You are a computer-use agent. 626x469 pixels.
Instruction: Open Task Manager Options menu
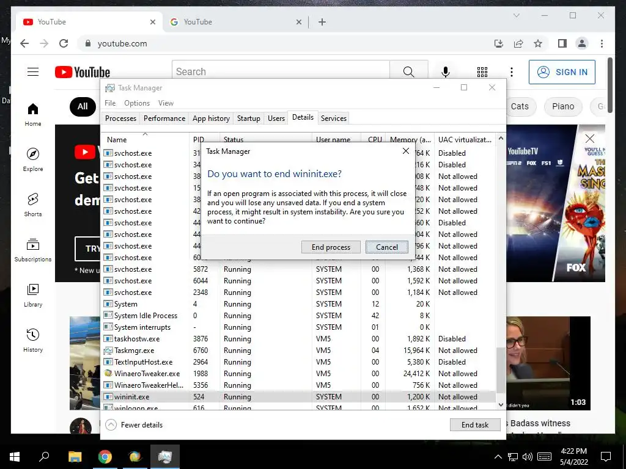point(137,103)
